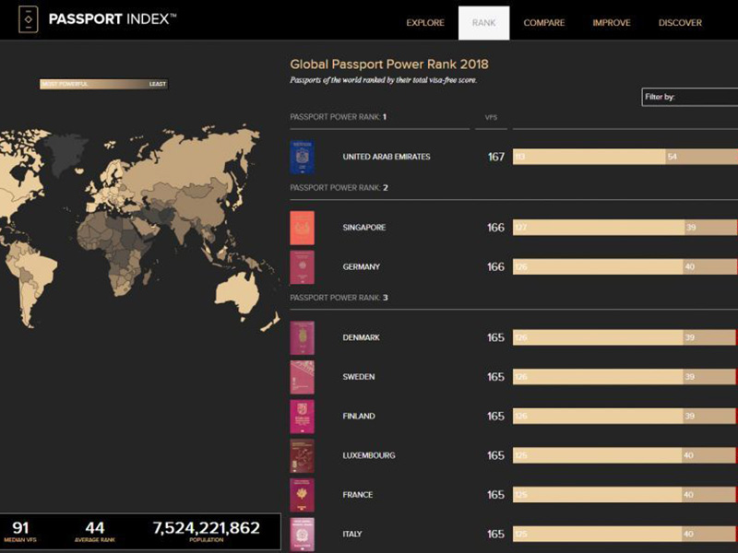Navigate to the Discover section
Image resolution: width=738 pixels, height=553 pixels.
pyautogui.click(x=680, y=22)
